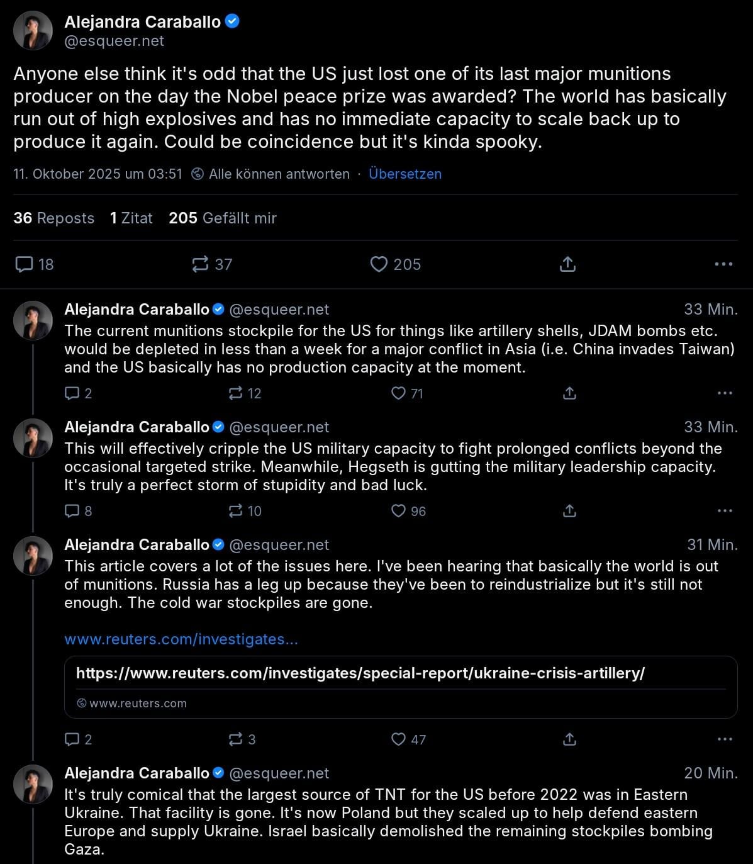Open options menu on munitions stockpile reply
Image resolution: width=753 pixels, height=864 pixels.
click(725, 393)
